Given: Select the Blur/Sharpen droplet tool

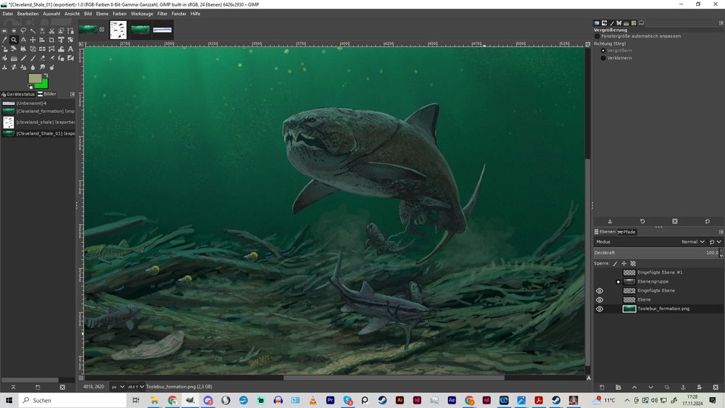Looking at the screenshot, I should coord(33,67).
